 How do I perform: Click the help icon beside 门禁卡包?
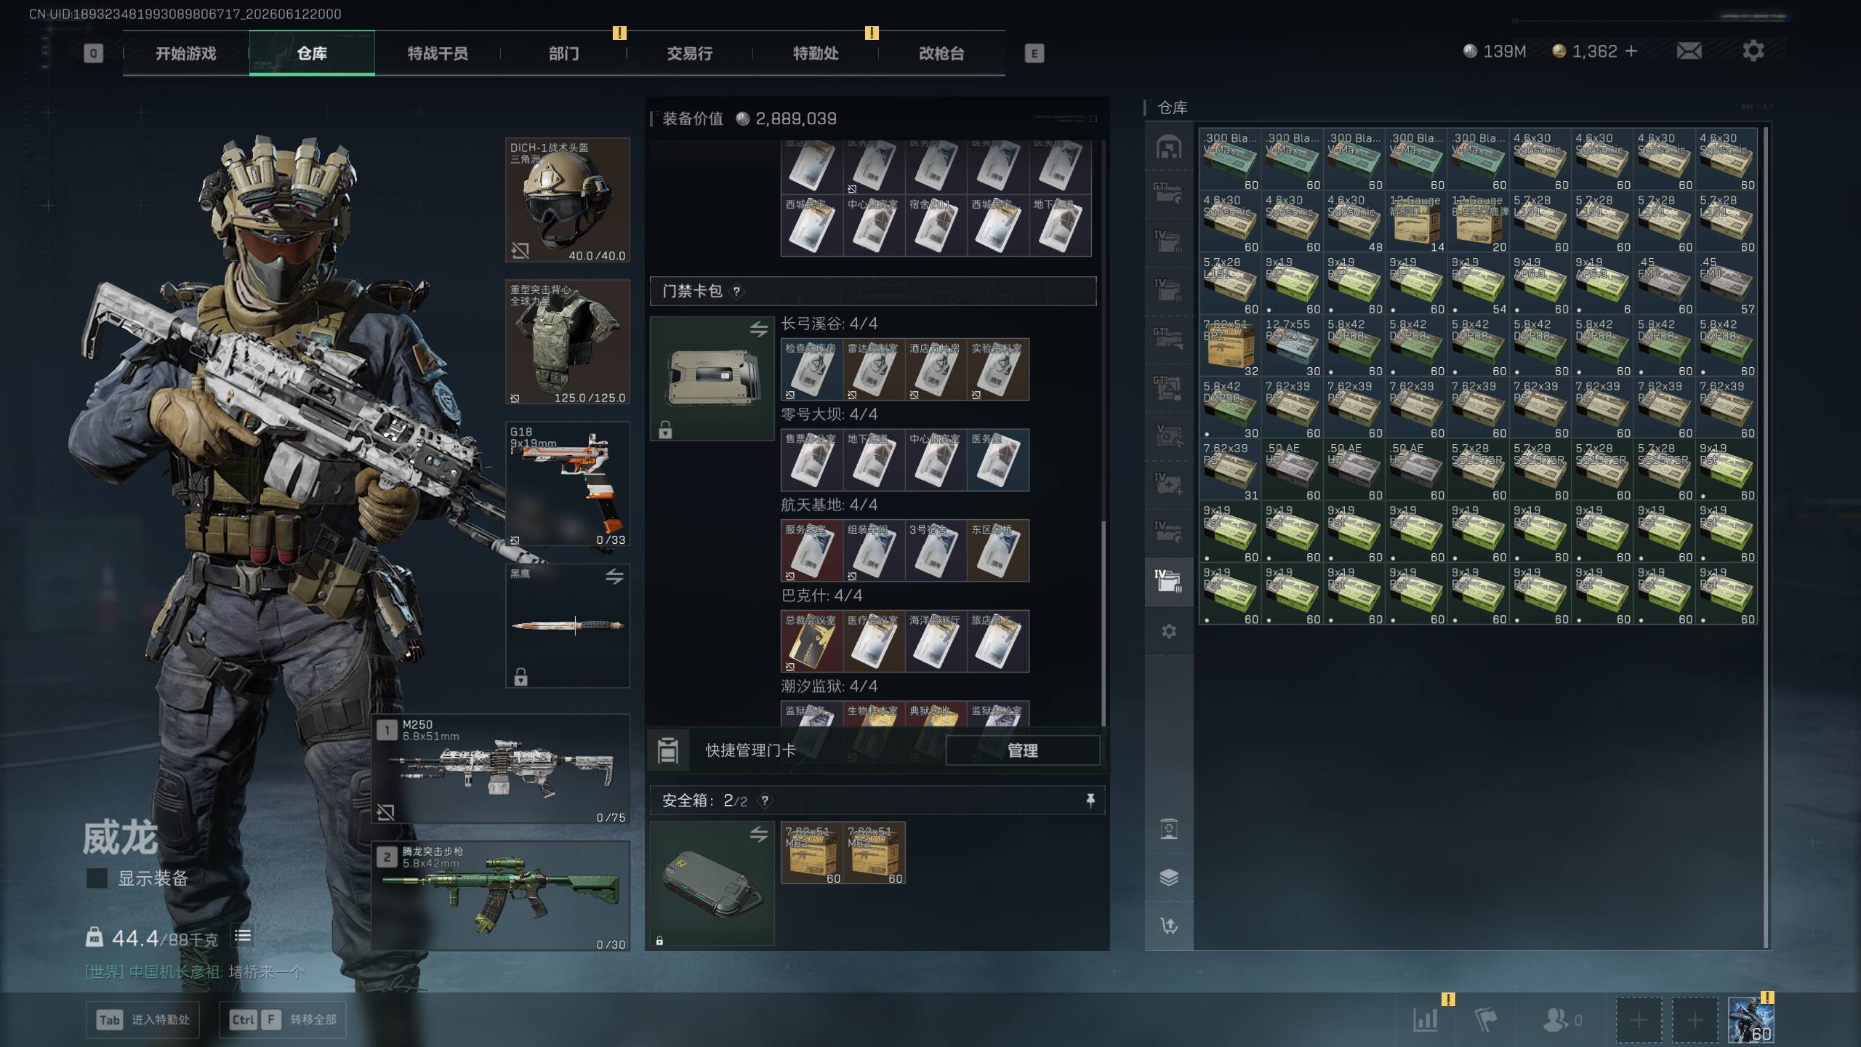[x=736, y=292]
